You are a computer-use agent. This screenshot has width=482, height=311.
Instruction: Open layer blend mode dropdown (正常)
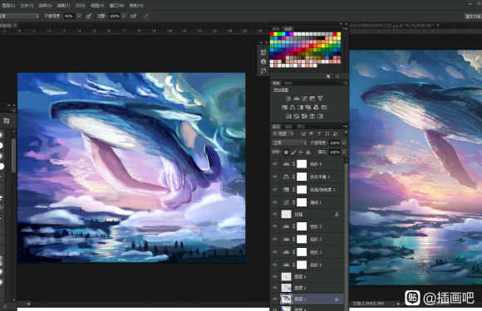click(289, 143)
